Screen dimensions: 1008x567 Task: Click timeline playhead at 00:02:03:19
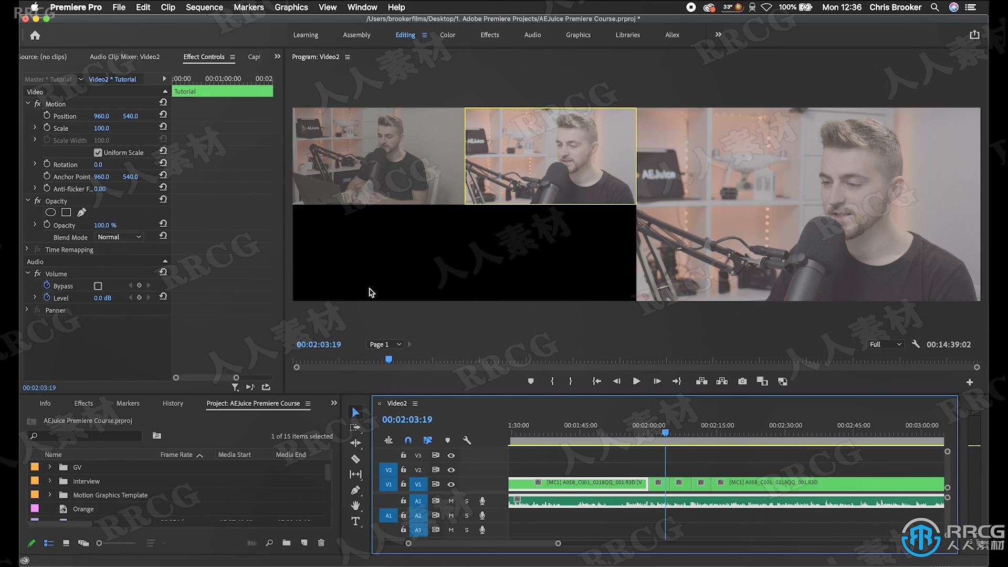tap(665, 433)
